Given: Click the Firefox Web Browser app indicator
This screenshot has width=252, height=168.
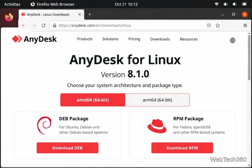Looking at the screenshot, I should coord(52,4).
